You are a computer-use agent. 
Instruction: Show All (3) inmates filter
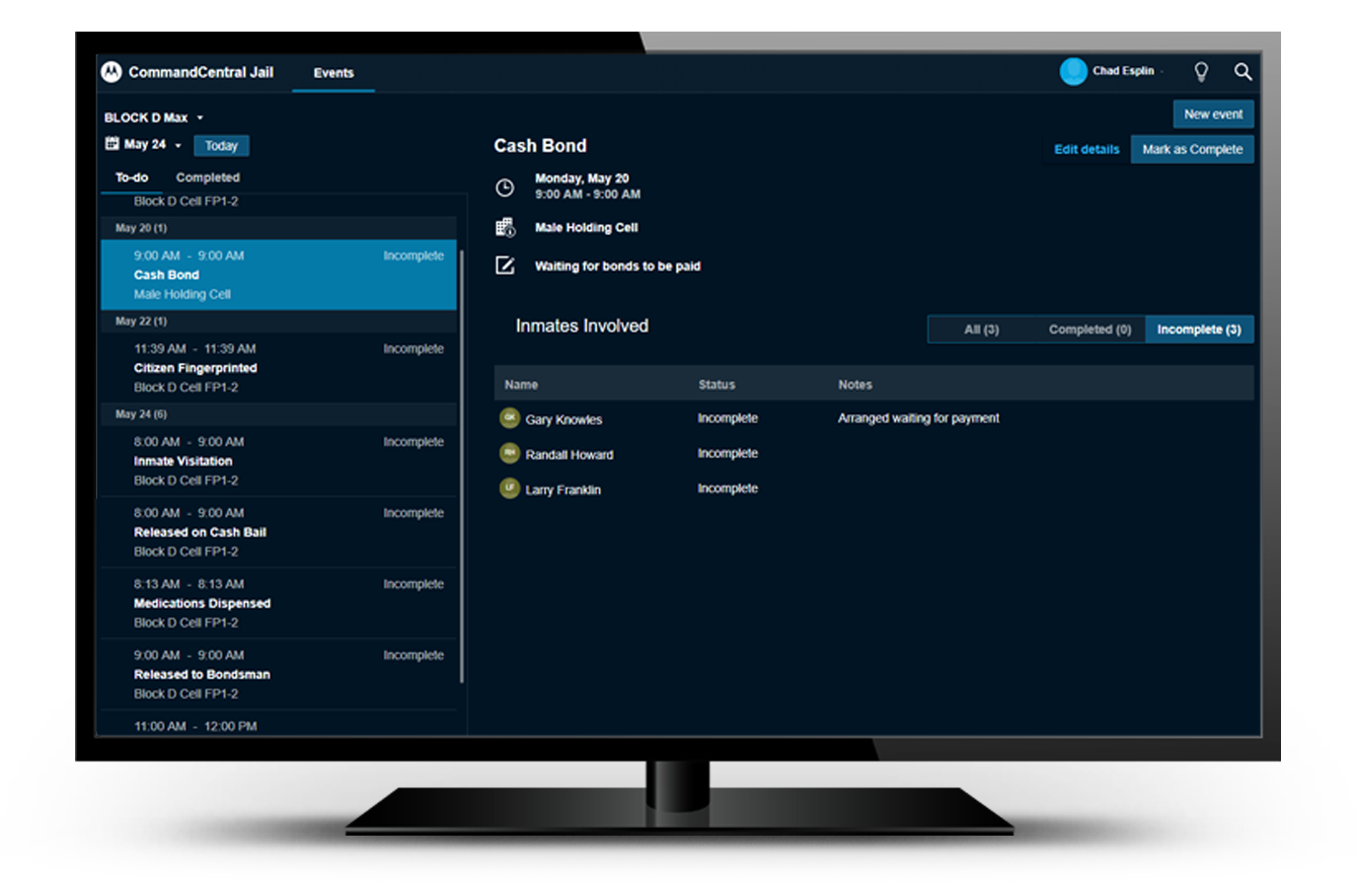point(981,330)
